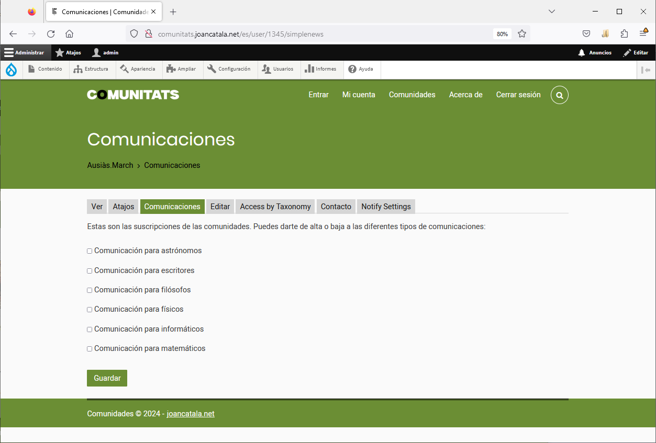Click the URL address bar field
The image size is (656, 443).
314,34
